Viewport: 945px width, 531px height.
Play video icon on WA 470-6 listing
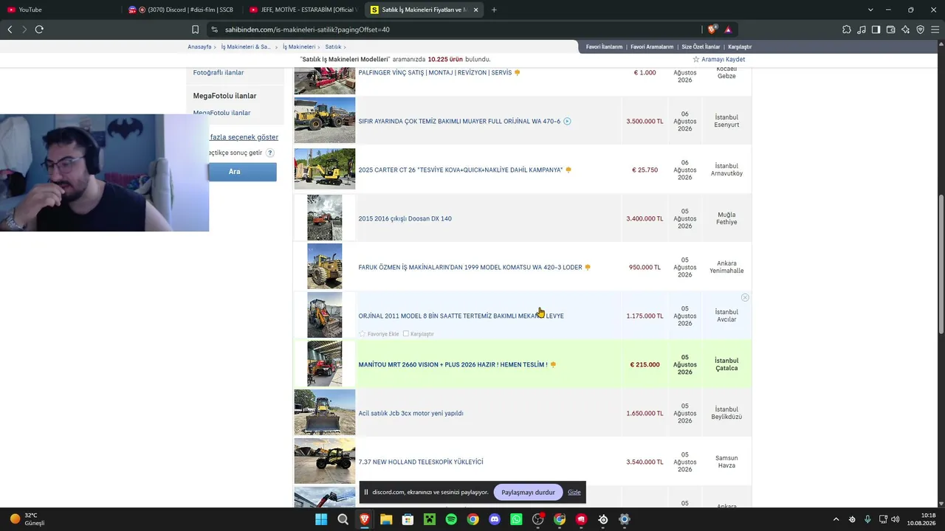567,121
